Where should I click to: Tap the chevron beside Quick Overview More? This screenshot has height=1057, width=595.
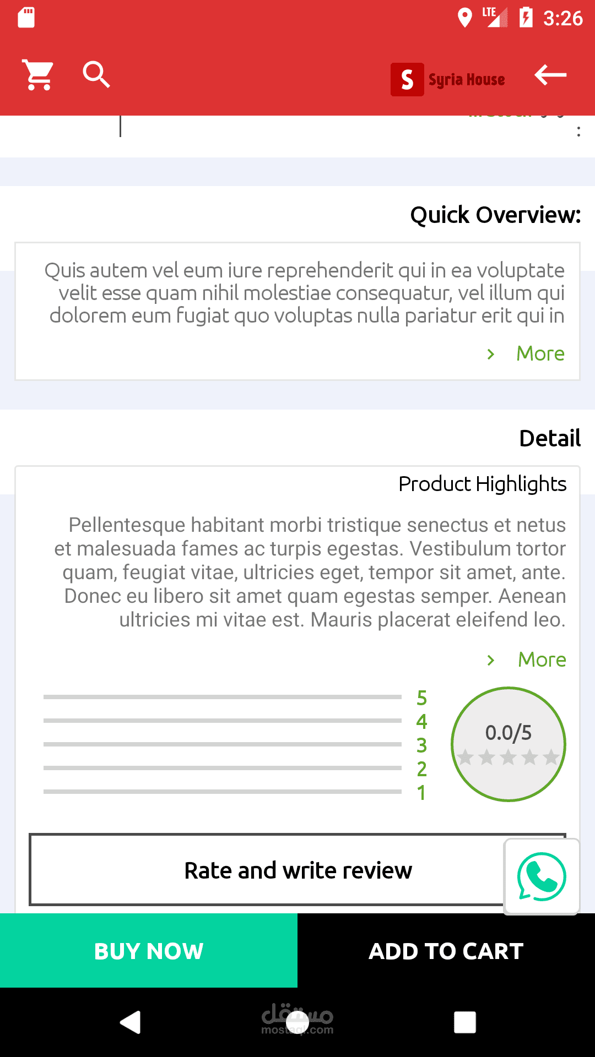(x=491, y=354)
